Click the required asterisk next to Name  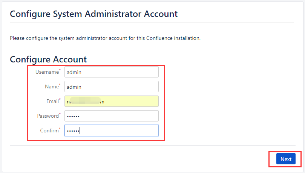point(60,85)
